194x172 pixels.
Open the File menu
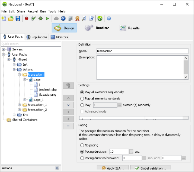point(4,11)
